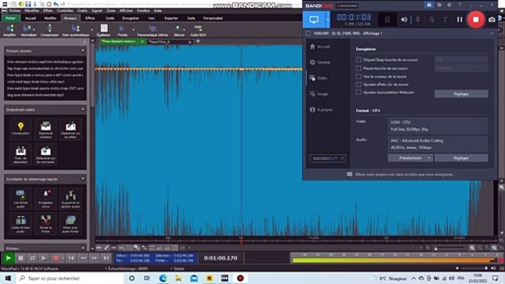Go to end of audio
The image size is (505, 284).
(106, 258)
